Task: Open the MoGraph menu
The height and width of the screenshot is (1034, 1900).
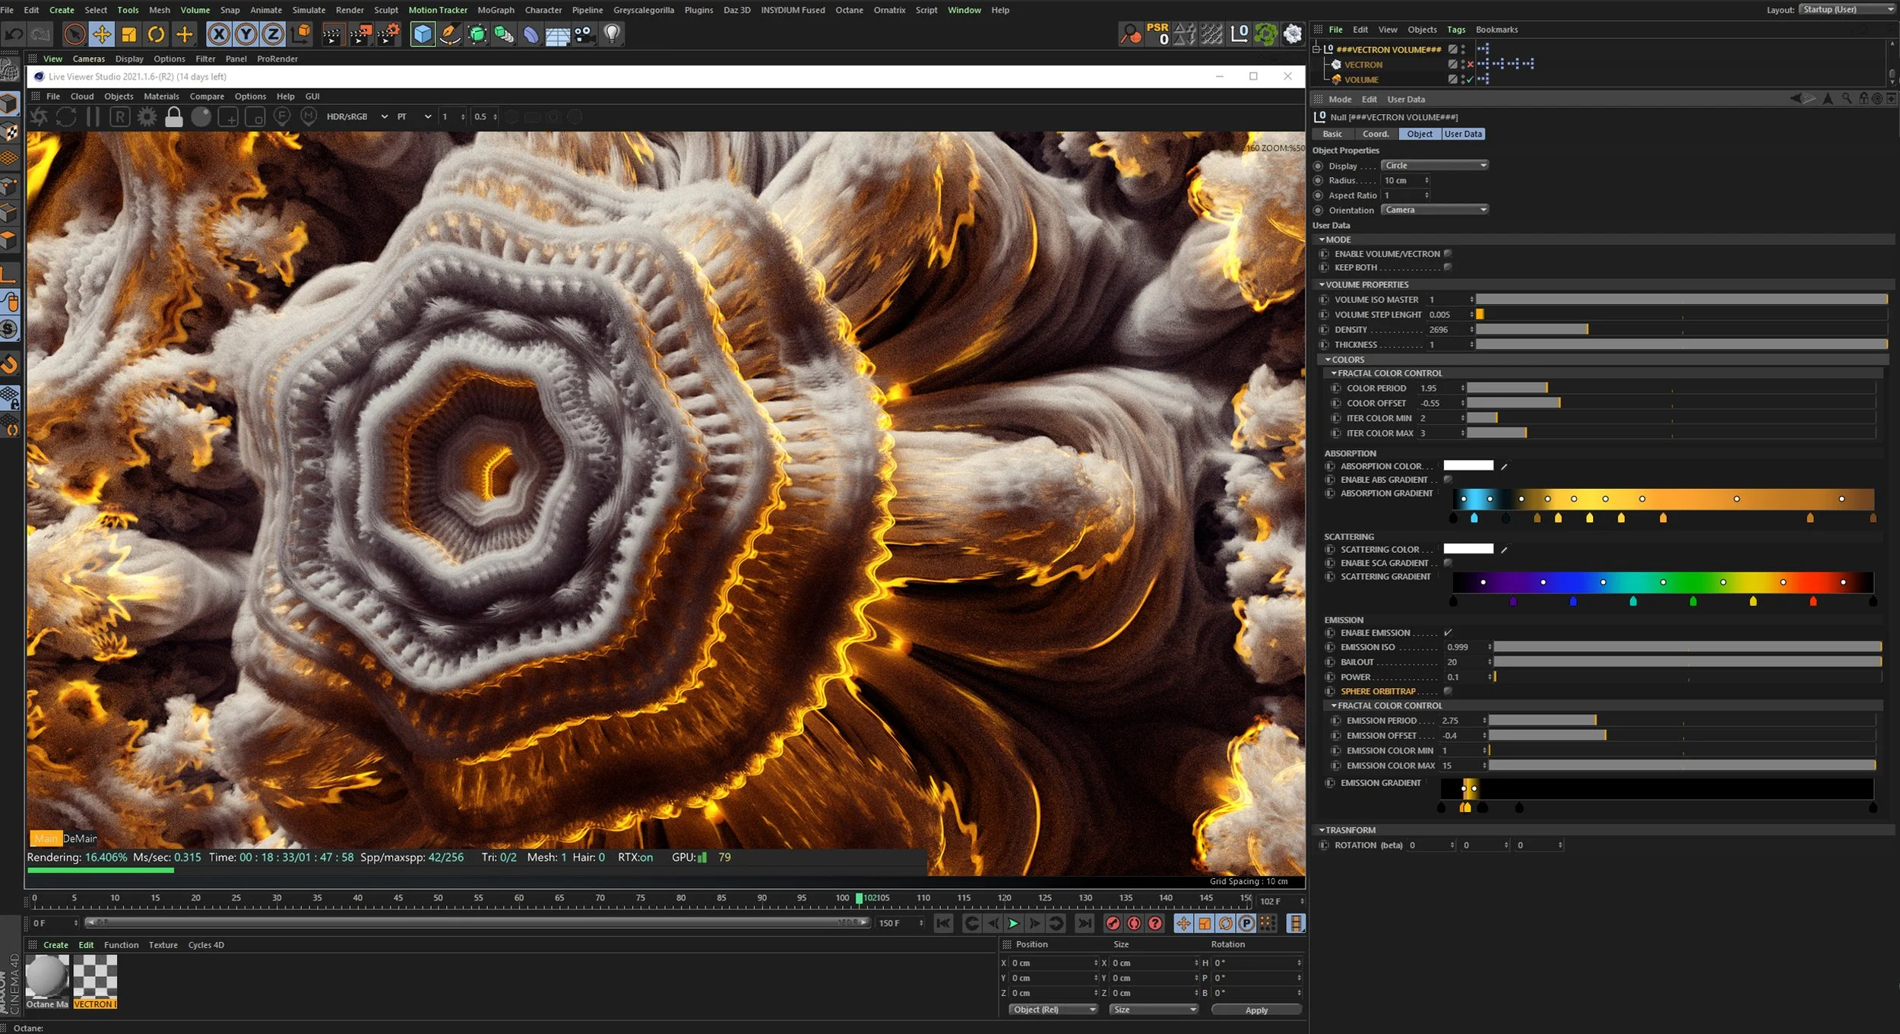Action: [x=496, y=10]
